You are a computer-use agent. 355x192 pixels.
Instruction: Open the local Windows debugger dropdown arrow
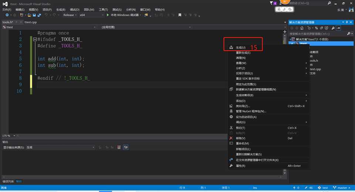tap(141, 15)
